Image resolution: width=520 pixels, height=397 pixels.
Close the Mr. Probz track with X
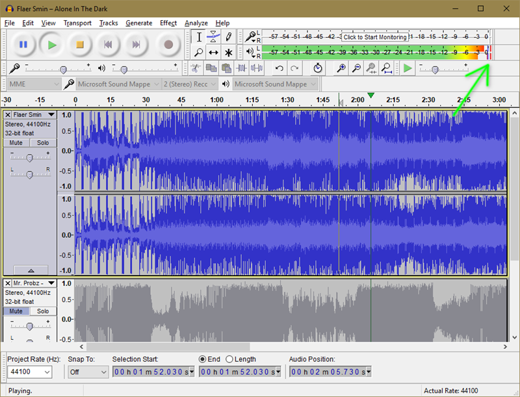(8, 283)
